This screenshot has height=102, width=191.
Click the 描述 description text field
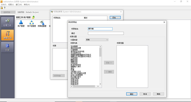point(106,33)
